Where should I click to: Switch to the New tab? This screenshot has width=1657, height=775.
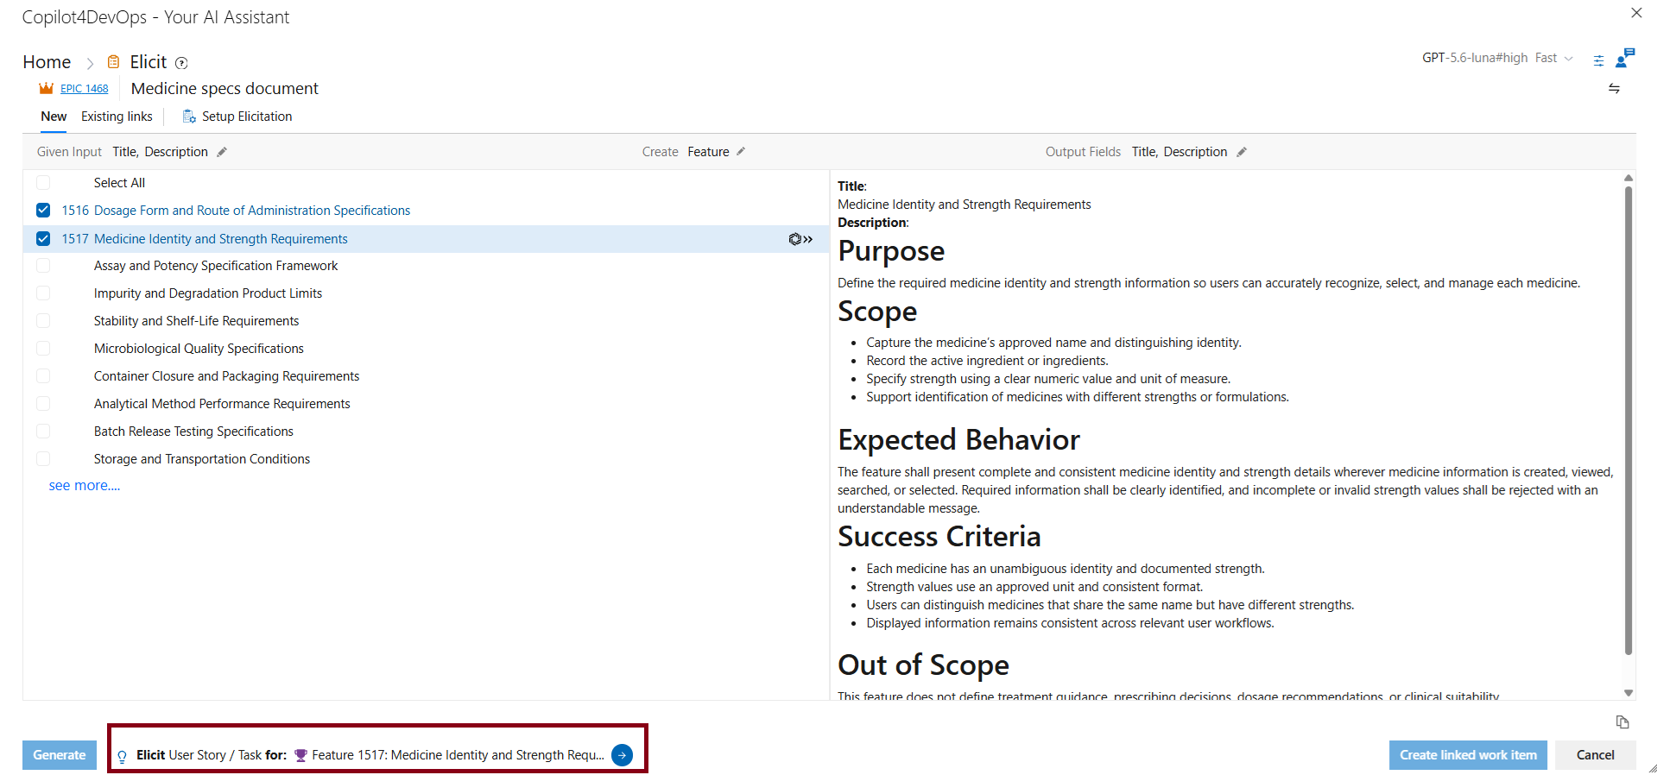coord(54,117)
